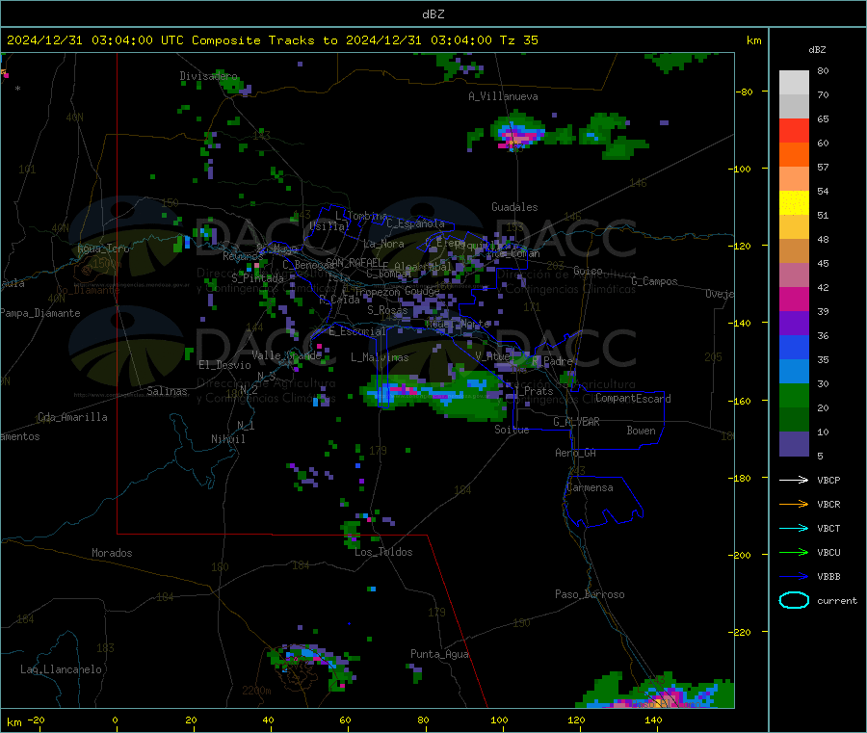Image resolution: width=867 pixels, height=733 pixels.
Task: Click the '140' km tick on horizontal axis
Action: click(x=653, y=720)
